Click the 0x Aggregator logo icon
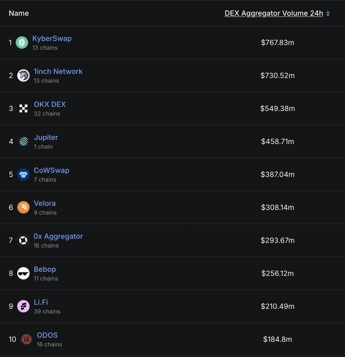 click(23, 241)
